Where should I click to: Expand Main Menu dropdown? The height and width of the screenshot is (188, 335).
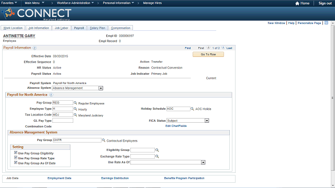point(35,3)
